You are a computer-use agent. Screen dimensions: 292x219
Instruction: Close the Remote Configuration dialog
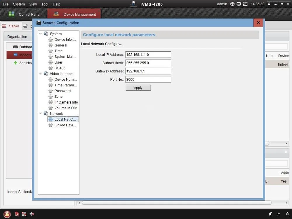click(258, 22)
